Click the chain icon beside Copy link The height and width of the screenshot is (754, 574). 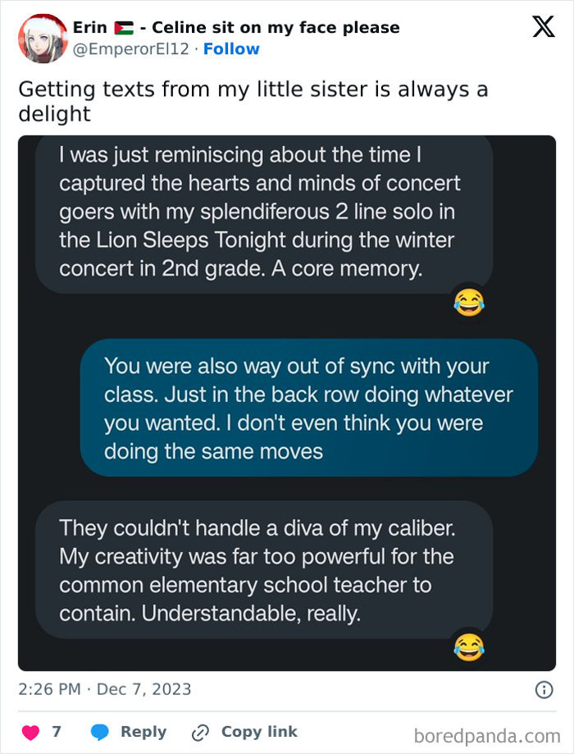(x=200, y=732)
